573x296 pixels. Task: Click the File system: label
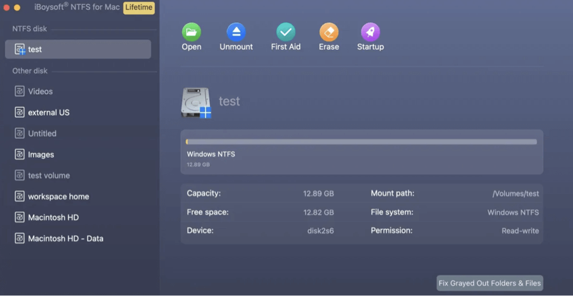[x=392, y=212]
